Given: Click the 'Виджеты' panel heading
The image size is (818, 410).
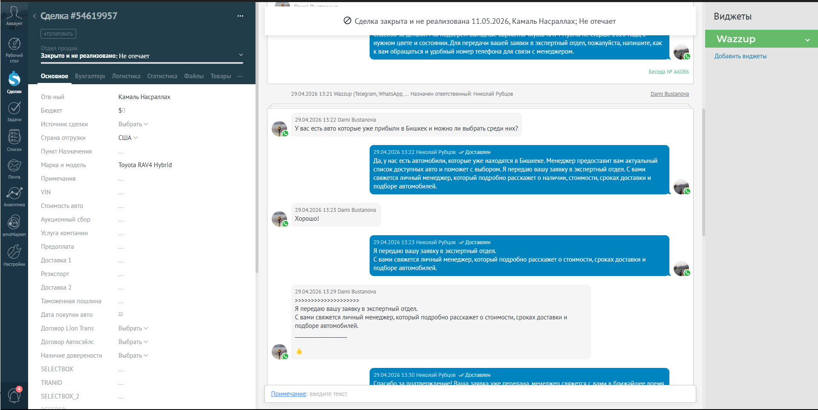Looking at the screenshot, I should click(x=732, y=17).
